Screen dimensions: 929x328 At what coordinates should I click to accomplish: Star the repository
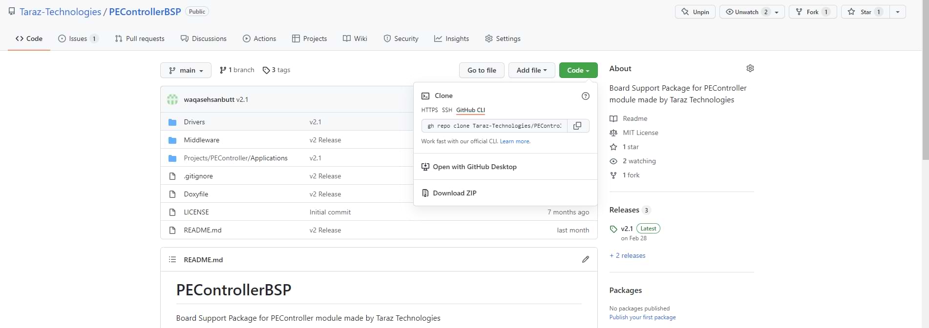(865, 12)
